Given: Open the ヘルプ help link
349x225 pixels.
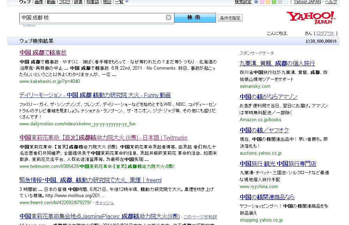Looking at the screenshot, I should pos(331,2).
